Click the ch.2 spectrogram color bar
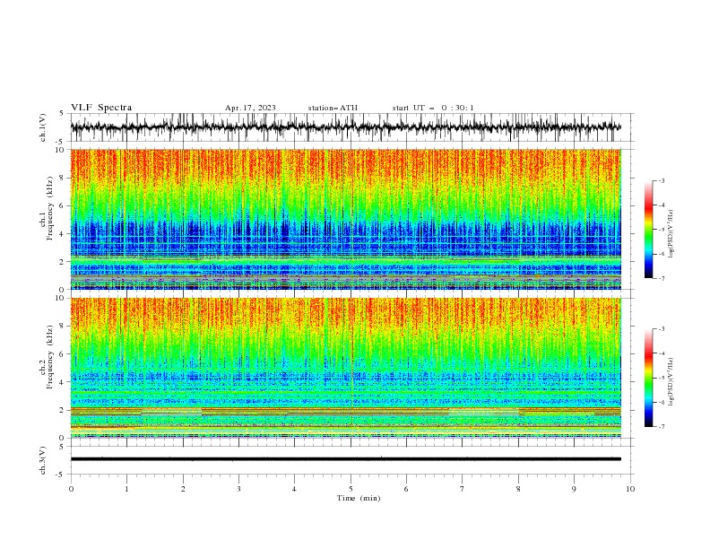 point(649,378)
